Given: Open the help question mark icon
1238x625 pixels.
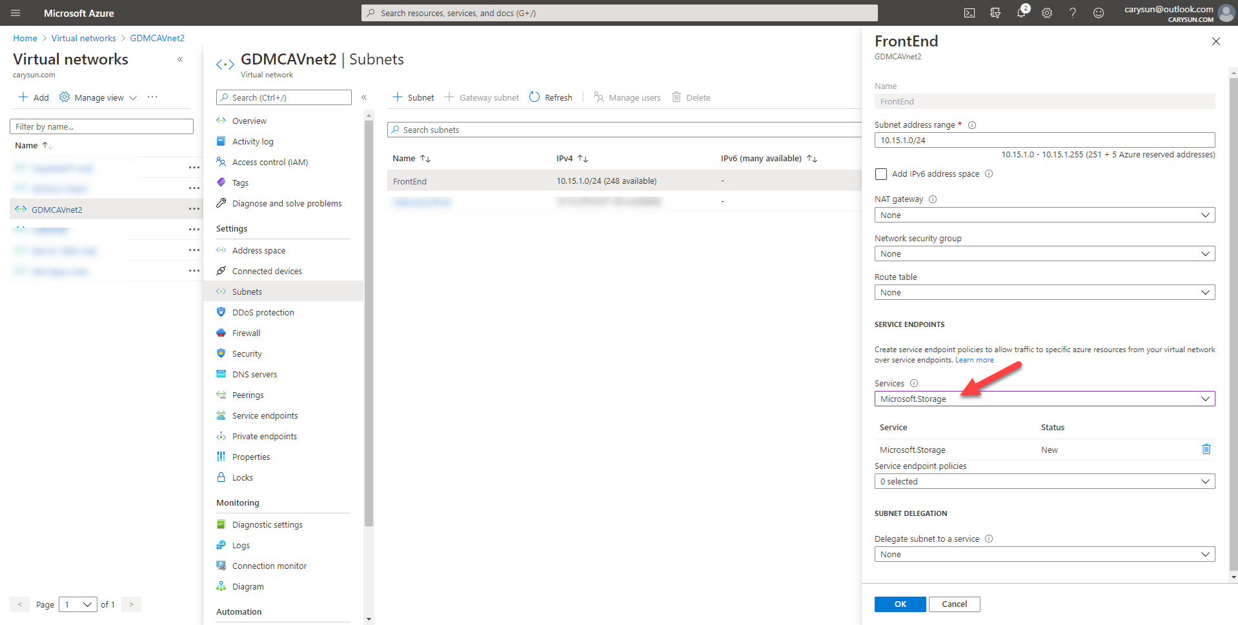Looking at the screenshot, I should tap(1073, 13).
